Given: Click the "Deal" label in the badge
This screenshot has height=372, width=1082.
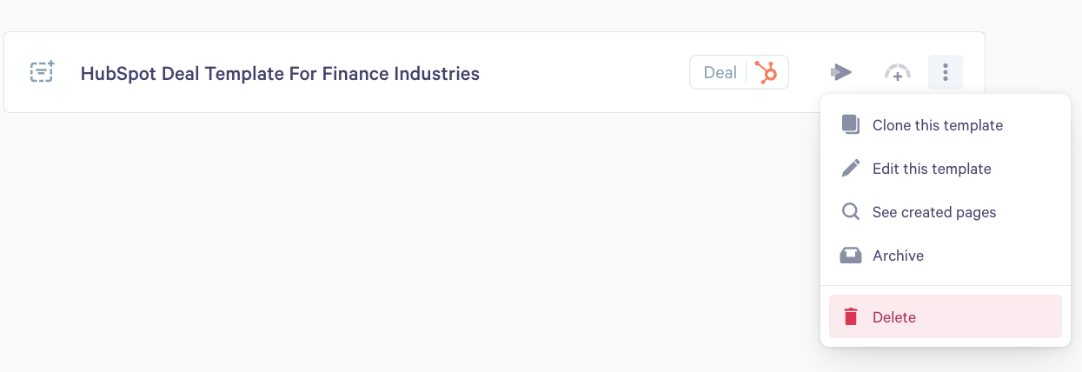Looking at the screenshot, I should (720, 72).
